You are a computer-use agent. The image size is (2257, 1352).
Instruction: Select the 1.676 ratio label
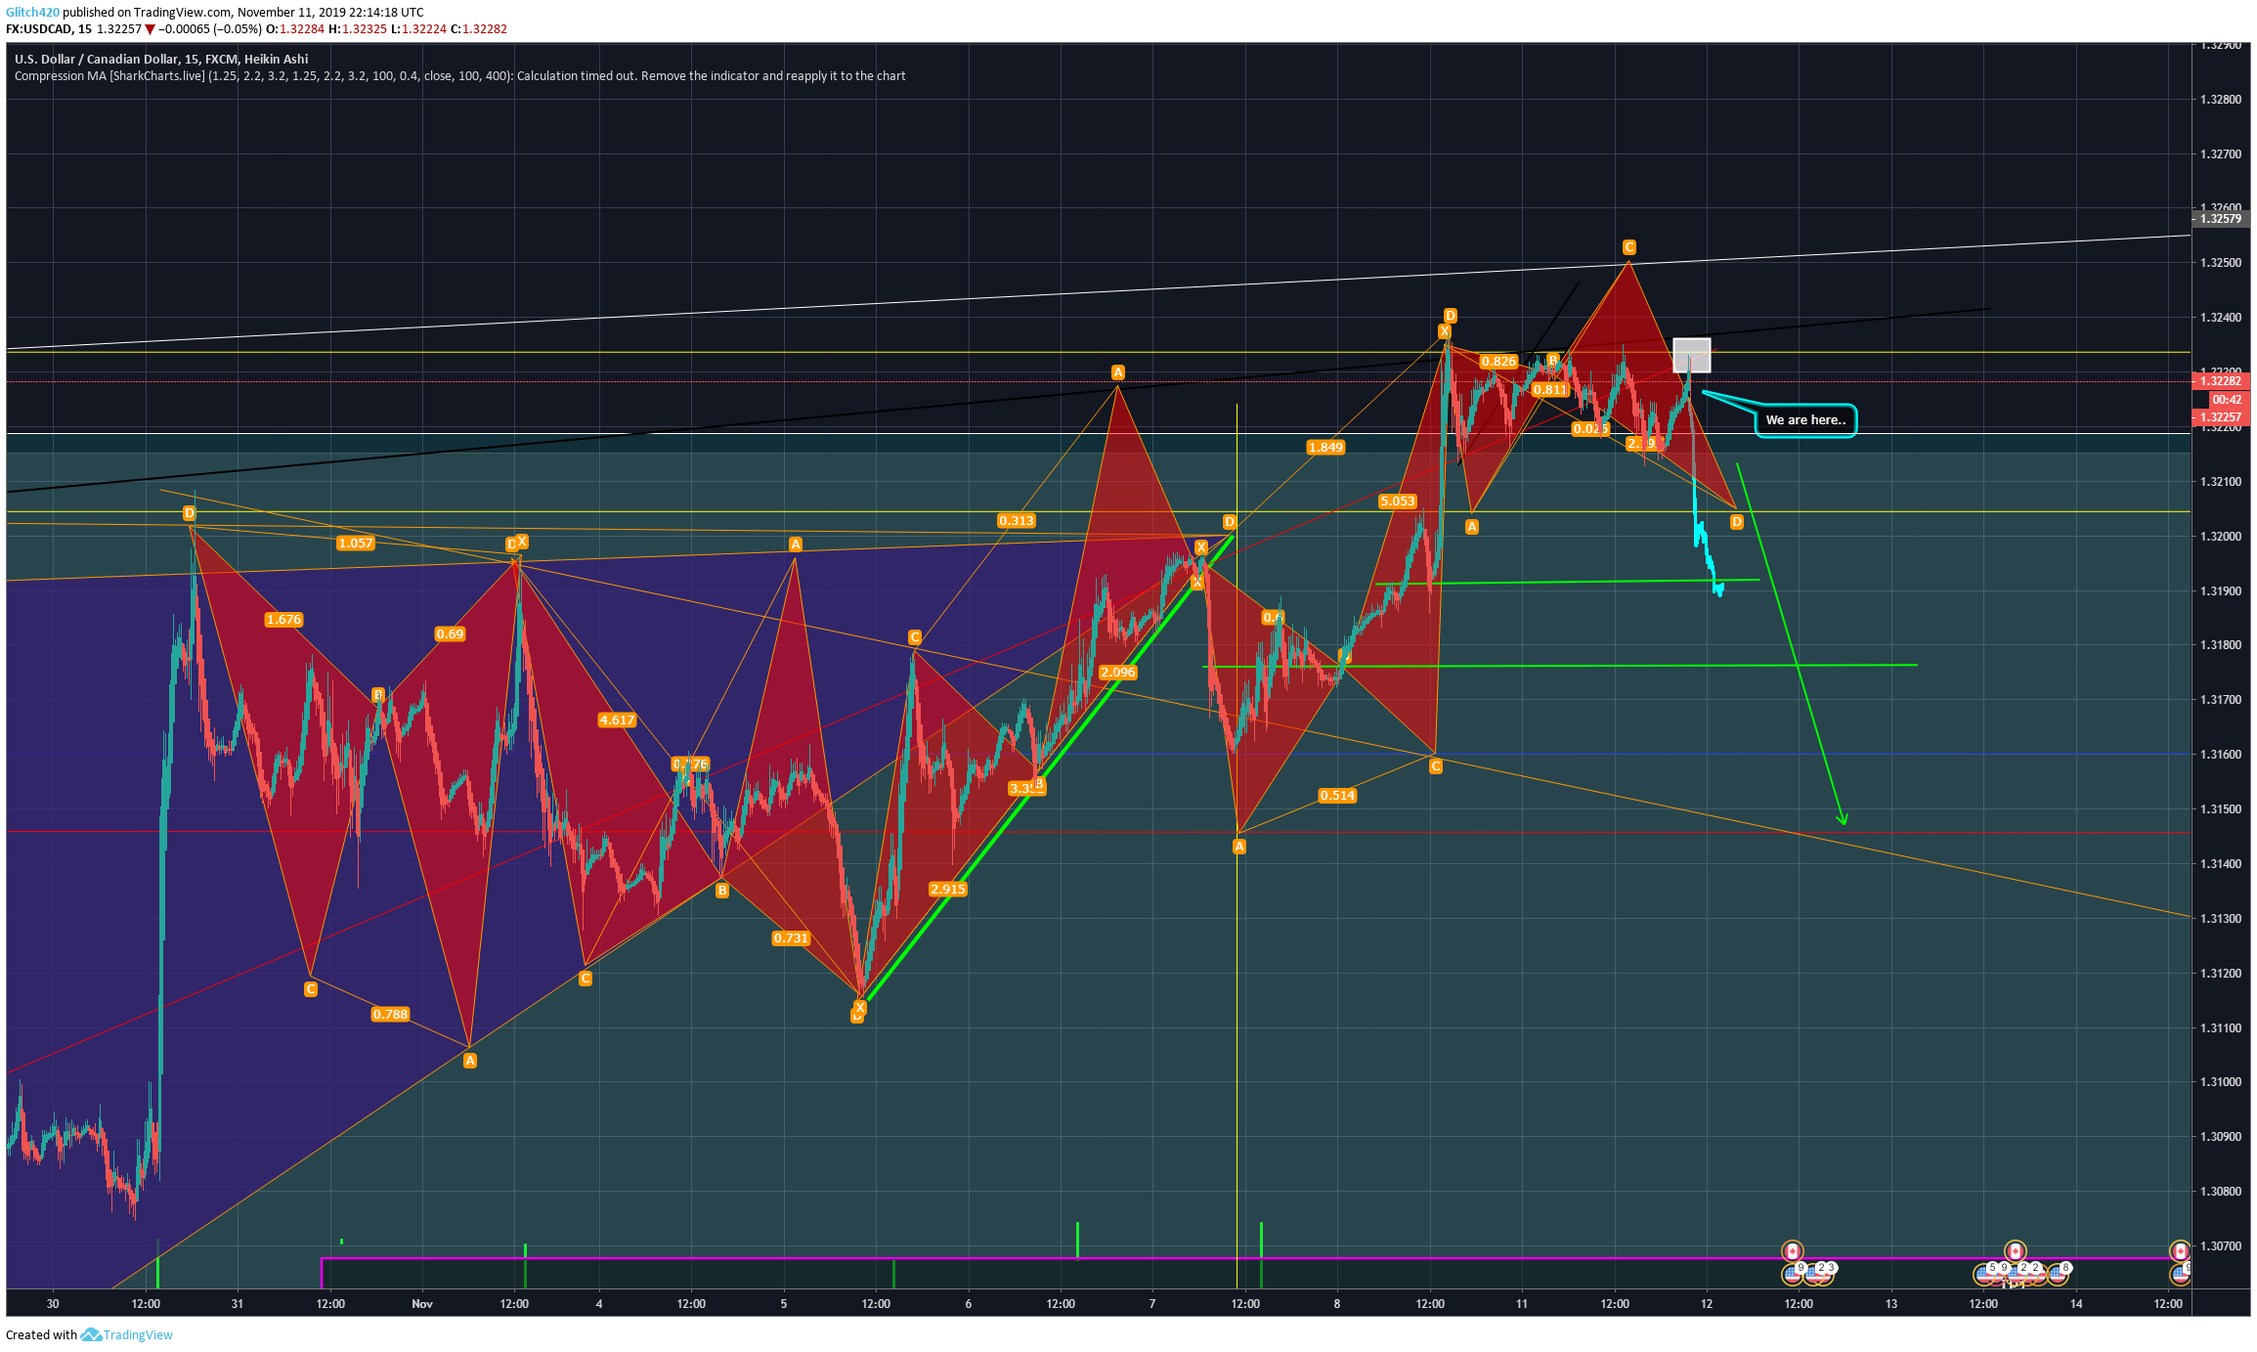click(283, 620)
